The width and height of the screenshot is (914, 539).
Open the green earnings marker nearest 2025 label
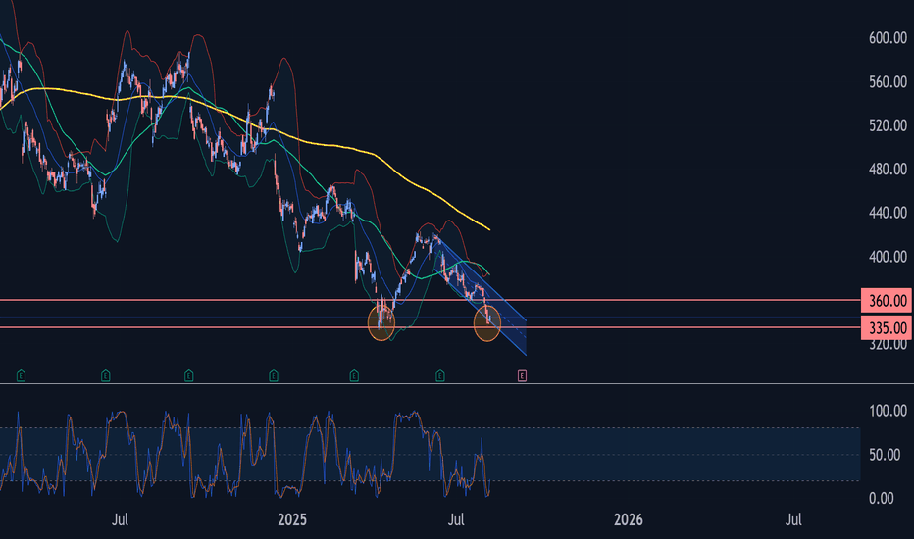[274, 376]
